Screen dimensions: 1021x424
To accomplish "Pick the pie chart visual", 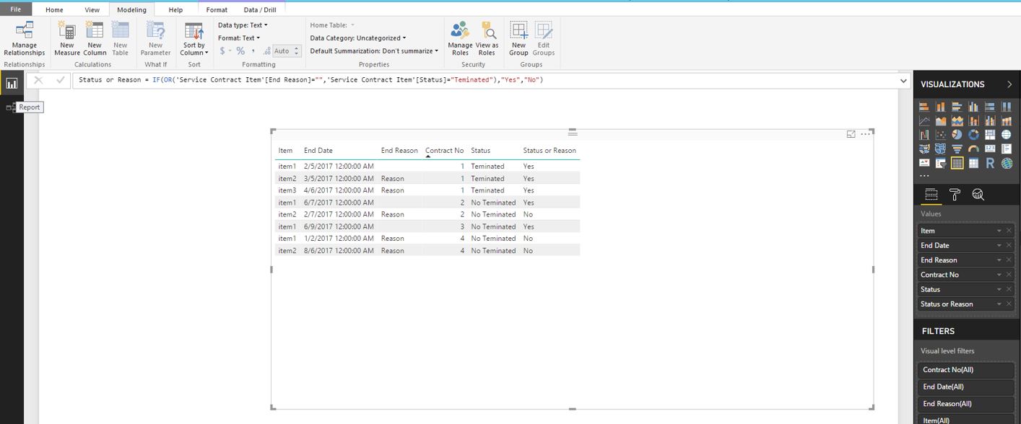I will point(957,135).
